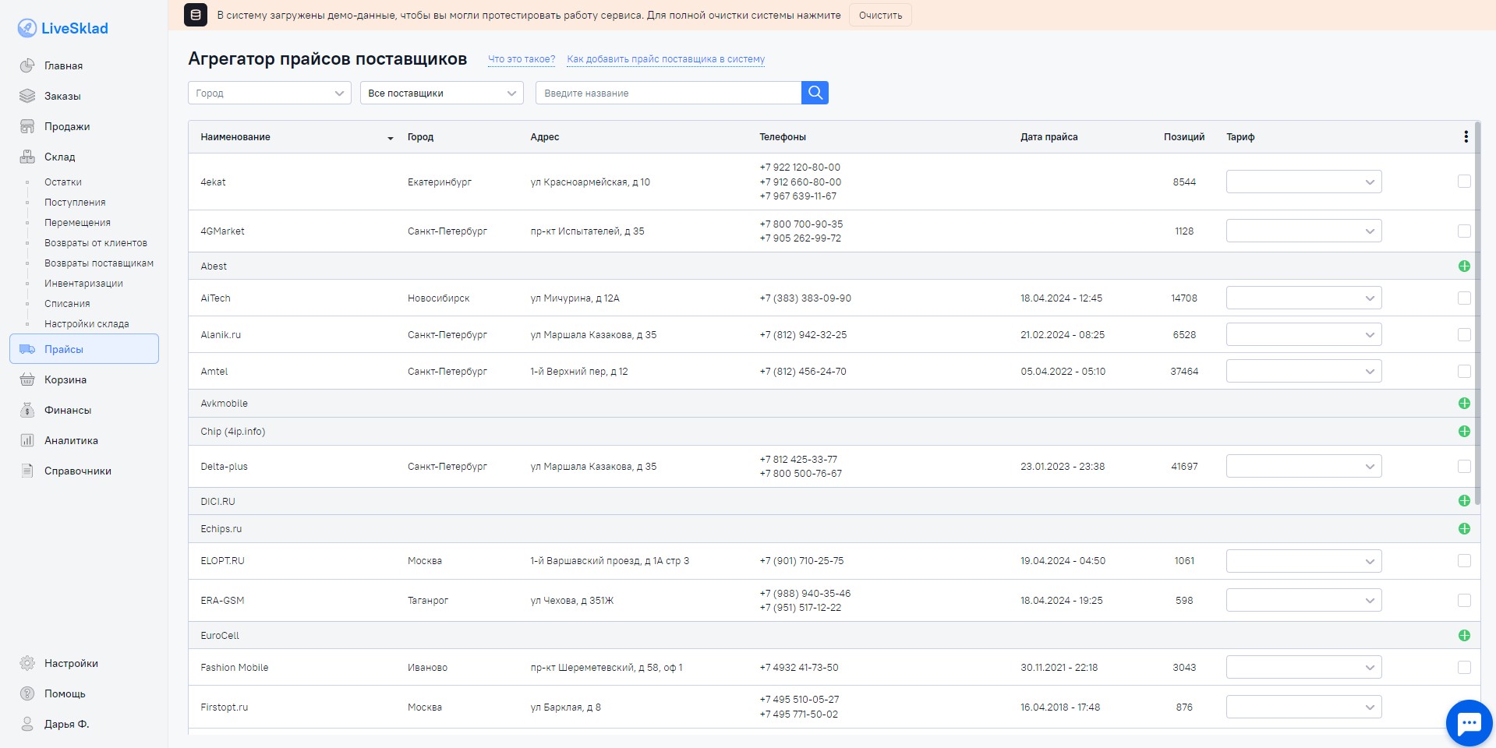Click the Дарья Ф. profile name

tap(67, 724)
